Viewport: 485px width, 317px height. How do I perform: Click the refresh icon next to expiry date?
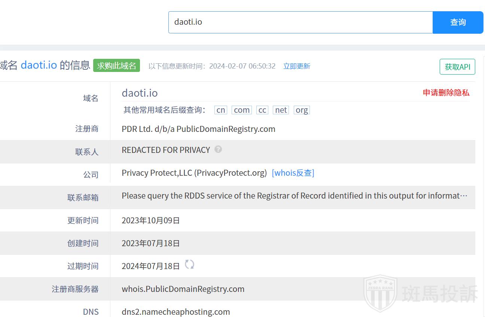pyautogui.click(x=190, y=265)
